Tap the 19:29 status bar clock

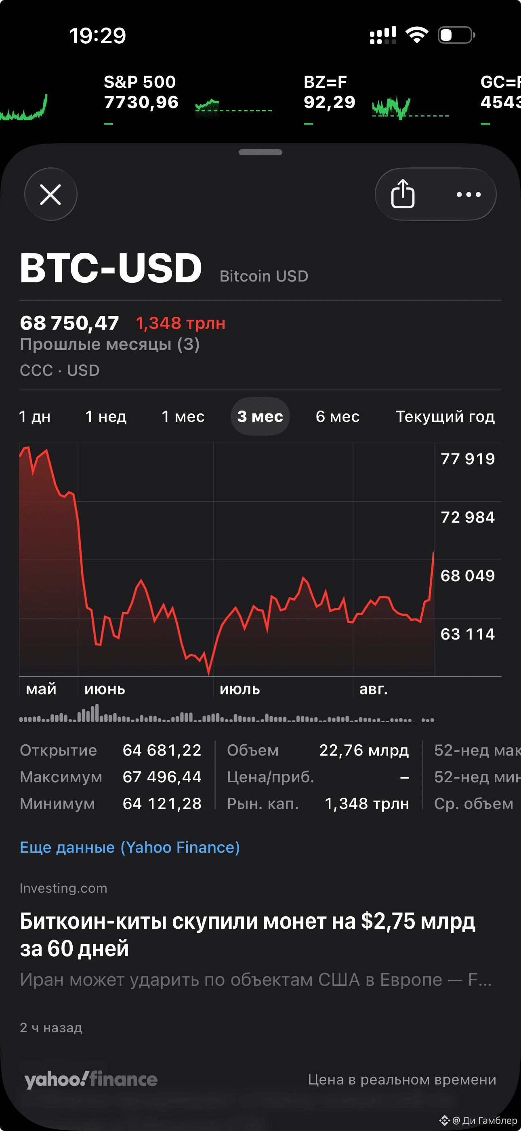pos(97,36)
